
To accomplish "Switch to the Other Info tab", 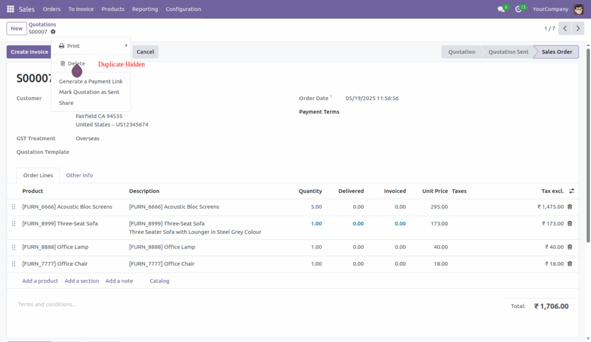I will pyautogui.click(x=79, y=175).
